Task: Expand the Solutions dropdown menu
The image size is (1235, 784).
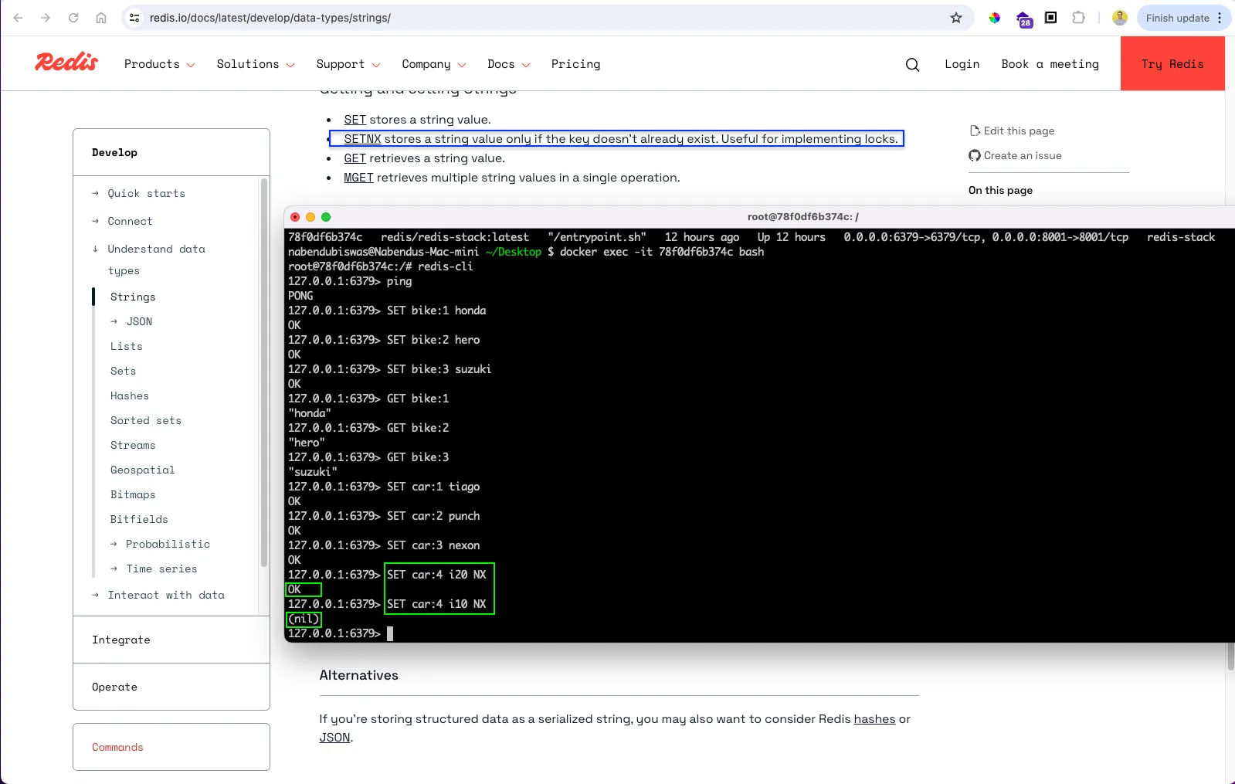Action: pos(256,64)
